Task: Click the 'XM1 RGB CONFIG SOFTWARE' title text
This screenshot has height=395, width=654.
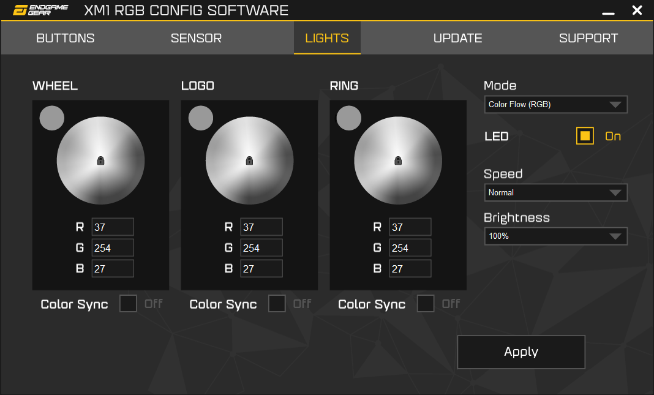Action: 186,10
